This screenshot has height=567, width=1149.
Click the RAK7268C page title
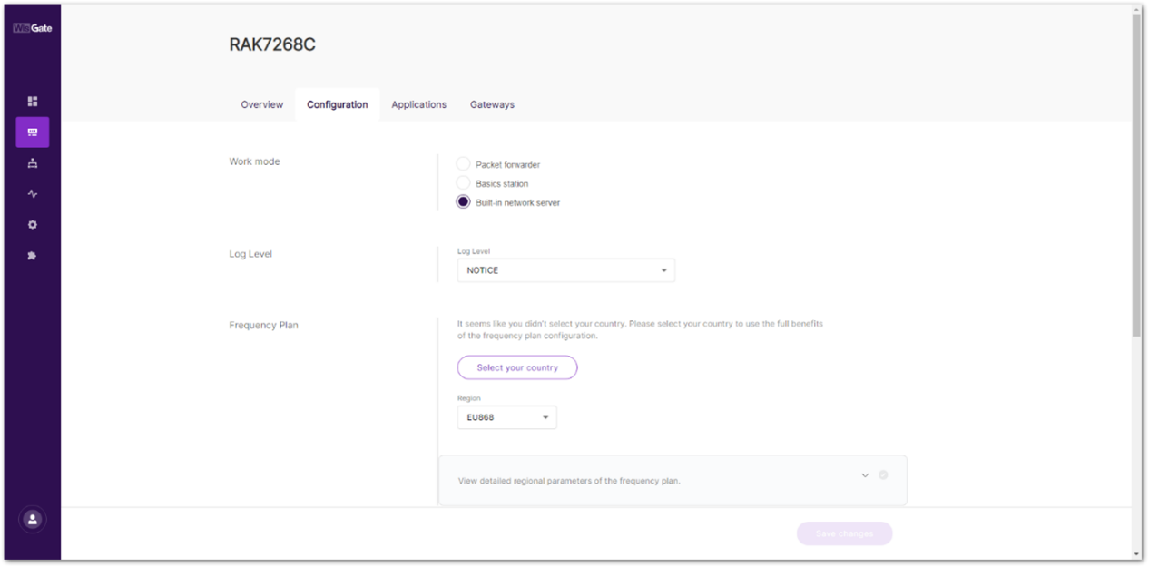pyautogui.click(x=272, y=44)
